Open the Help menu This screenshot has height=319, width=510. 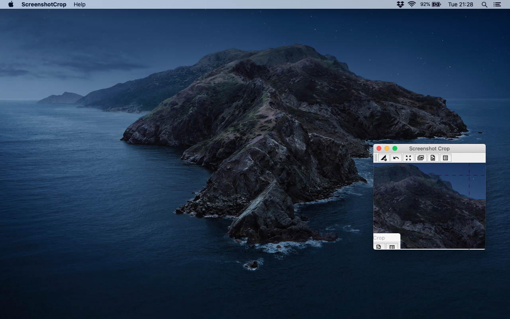pyautogui.click(x=80, y=4)
